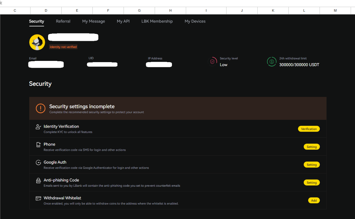Click 'Complete KYC to unlock all features' text

[68, 132]
